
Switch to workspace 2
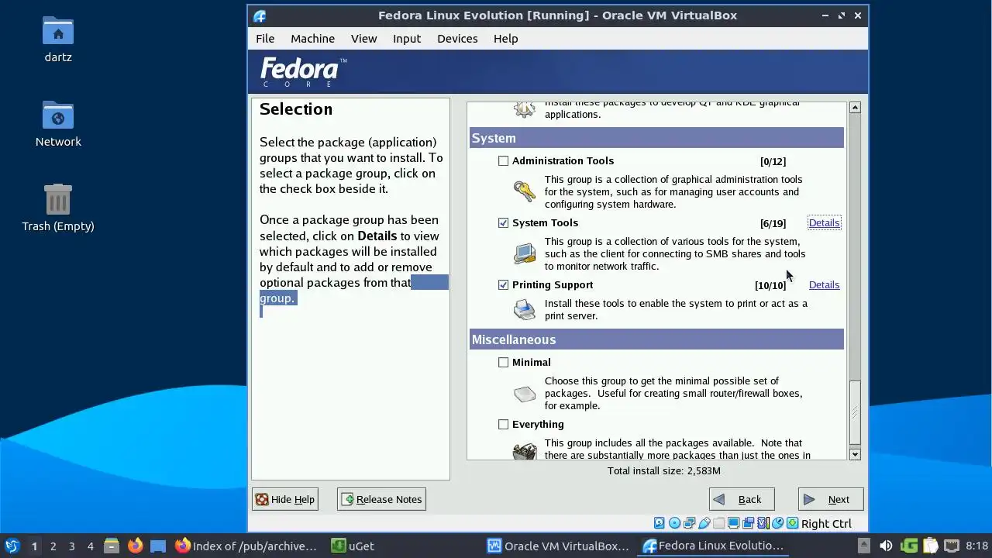tap(53, 546)
